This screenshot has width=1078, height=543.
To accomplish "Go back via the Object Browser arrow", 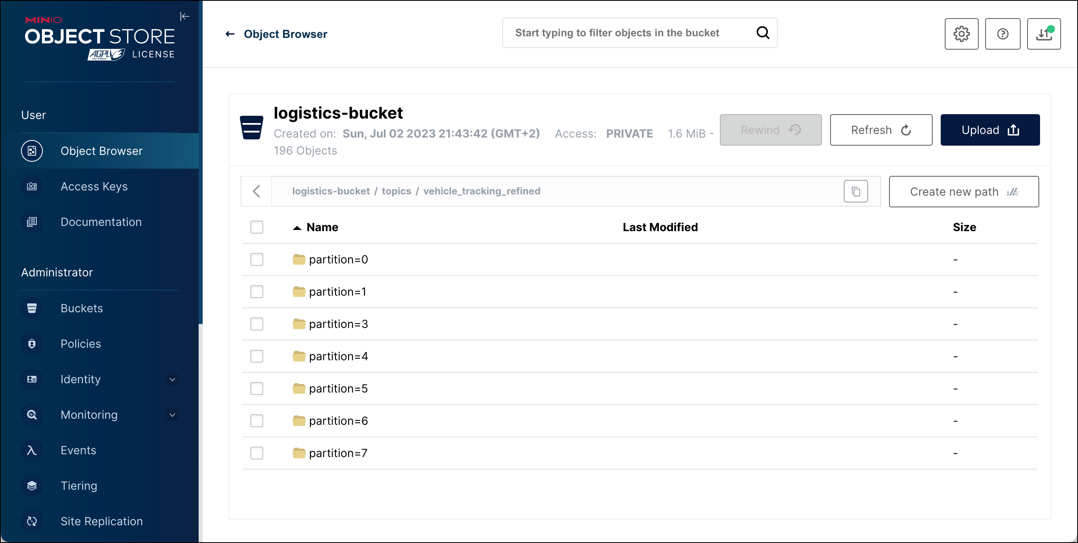I will coord(230,34).
